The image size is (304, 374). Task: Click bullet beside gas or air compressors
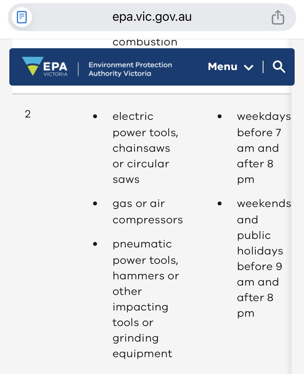[x=95, y=204]
